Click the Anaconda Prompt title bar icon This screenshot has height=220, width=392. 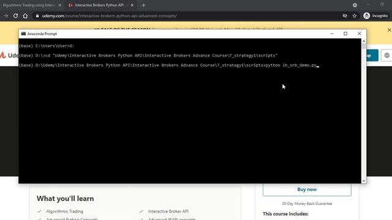pos(23,34)
